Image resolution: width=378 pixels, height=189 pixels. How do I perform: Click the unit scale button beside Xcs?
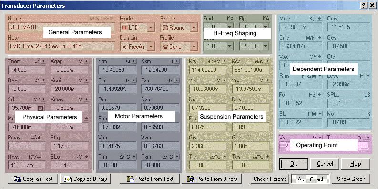tap(267, 80)
